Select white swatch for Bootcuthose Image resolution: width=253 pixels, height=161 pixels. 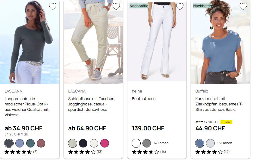(136, 143)
